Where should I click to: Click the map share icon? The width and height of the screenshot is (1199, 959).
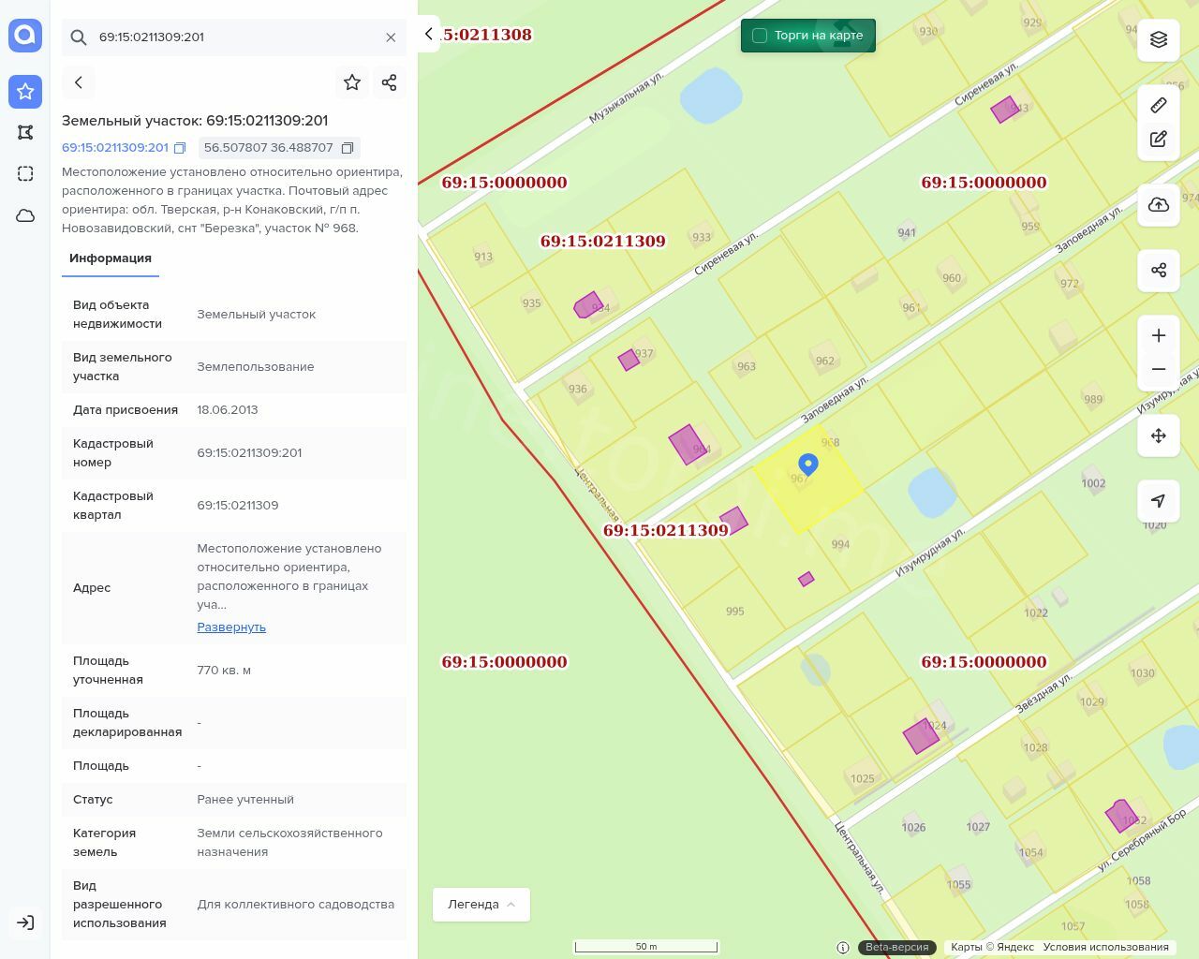1159,271
